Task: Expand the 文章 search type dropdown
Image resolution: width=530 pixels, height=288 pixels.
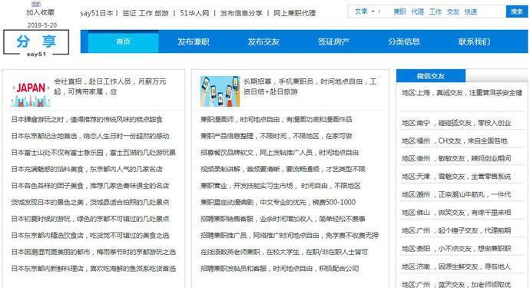Action: (x=365, y=12)
